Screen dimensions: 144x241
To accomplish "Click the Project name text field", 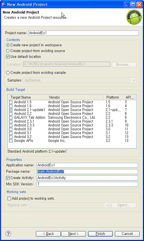I will 83,33.
